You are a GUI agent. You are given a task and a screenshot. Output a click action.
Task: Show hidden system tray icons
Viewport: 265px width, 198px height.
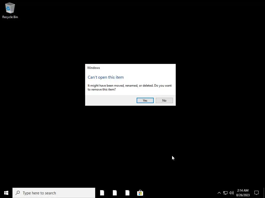coord(219,193)
